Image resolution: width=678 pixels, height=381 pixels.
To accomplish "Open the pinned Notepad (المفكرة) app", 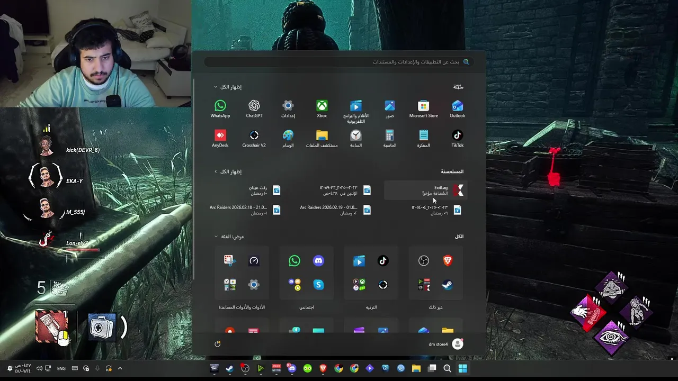I will [x=424, y=139].
